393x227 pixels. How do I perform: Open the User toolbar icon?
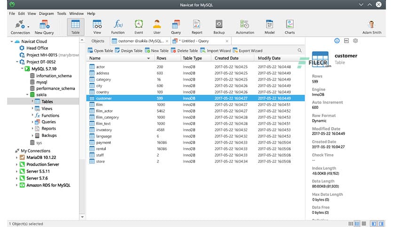click(157, 27)
